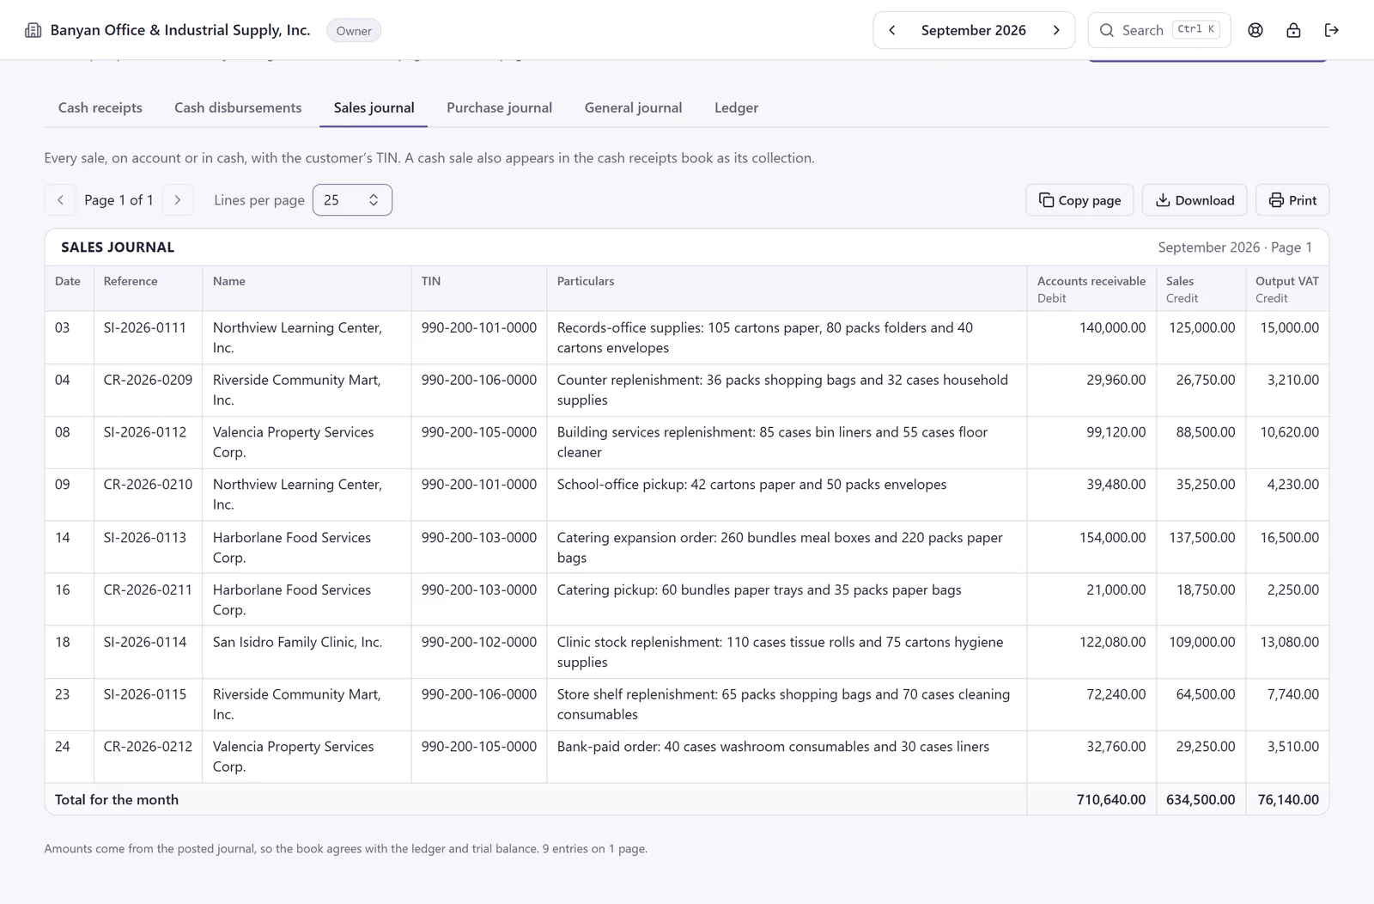The width and height of the screenshot is (1374, 904).
Task: Select reference SI-2026-0114
Action: click(144, 642)
